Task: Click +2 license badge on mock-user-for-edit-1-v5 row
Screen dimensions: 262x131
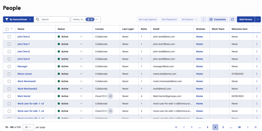Action: coord(110,111)
